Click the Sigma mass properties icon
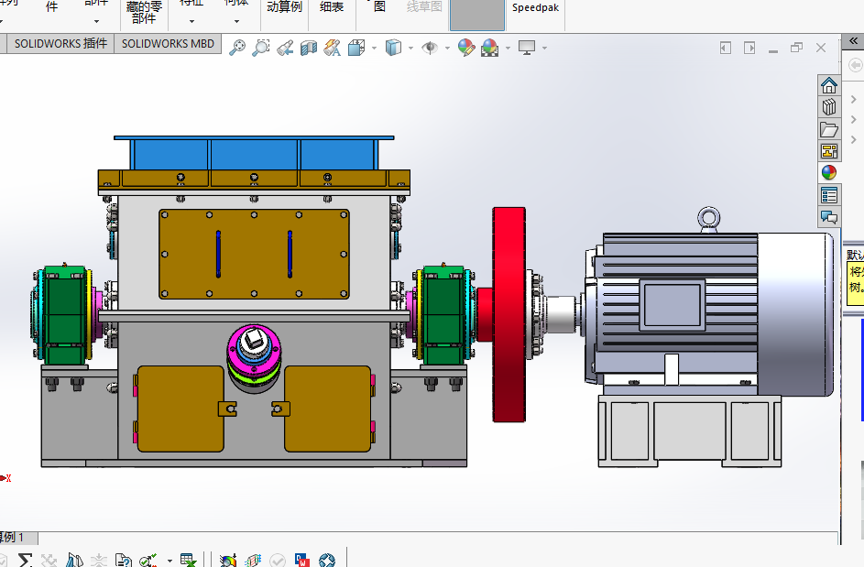This screenshot has width=864, height=567. click(25, 561)
